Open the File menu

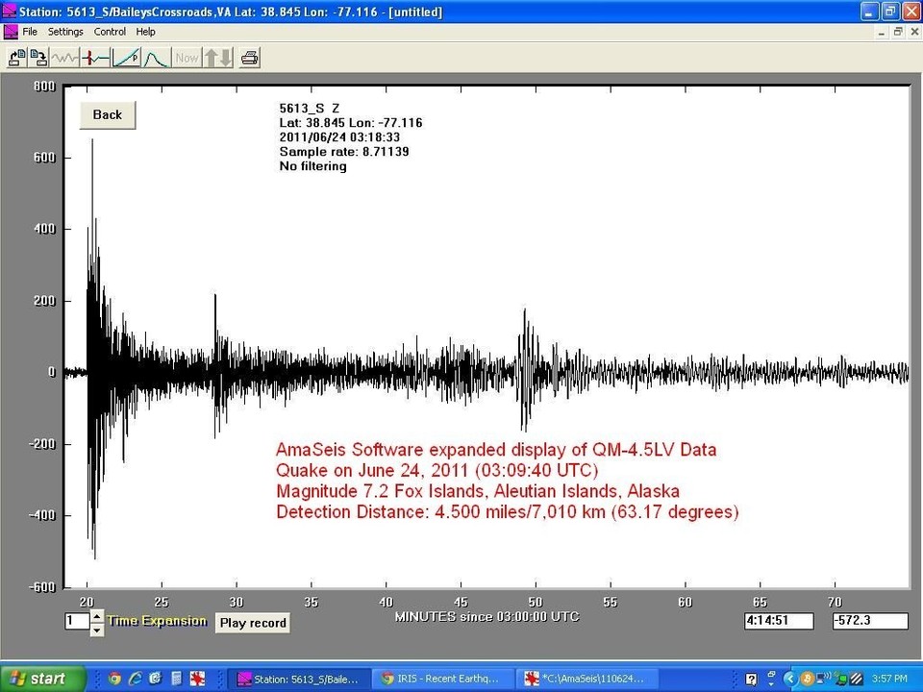[x=30, y=31]
